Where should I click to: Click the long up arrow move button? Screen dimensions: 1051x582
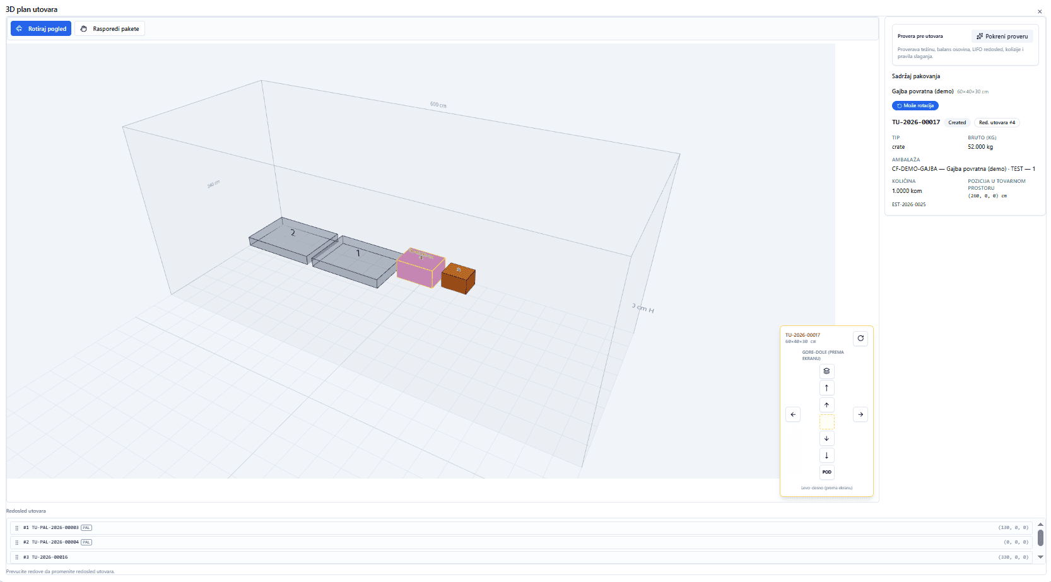pyautogui.click(x=826, y=388)
